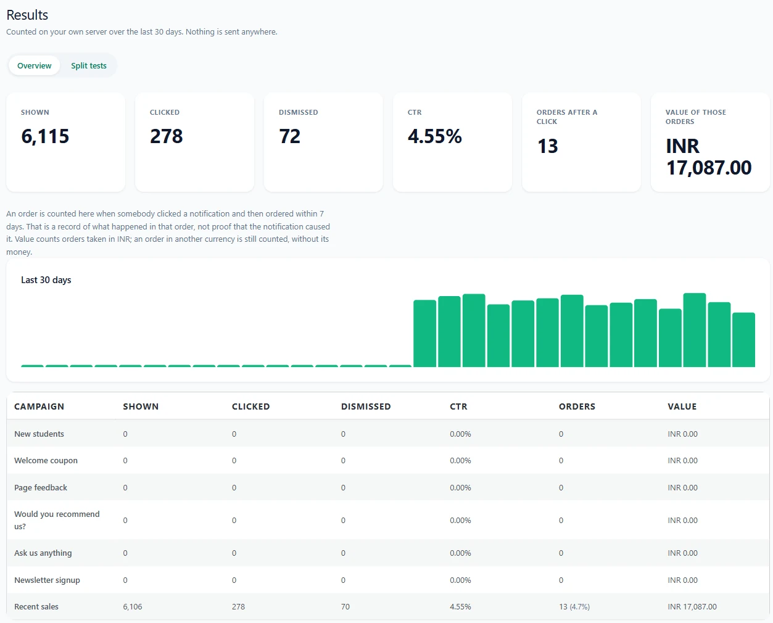Image resolution: width=773 pixels, height=623 pixels.
Task: Select the Ask us anything campaign row
Action: [x=388, y=553]
